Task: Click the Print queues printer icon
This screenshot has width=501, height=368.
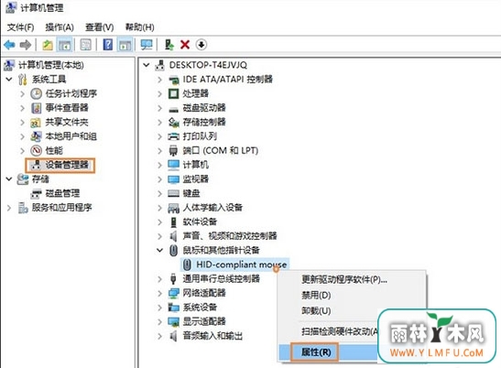Action: [x=173, y=136]
